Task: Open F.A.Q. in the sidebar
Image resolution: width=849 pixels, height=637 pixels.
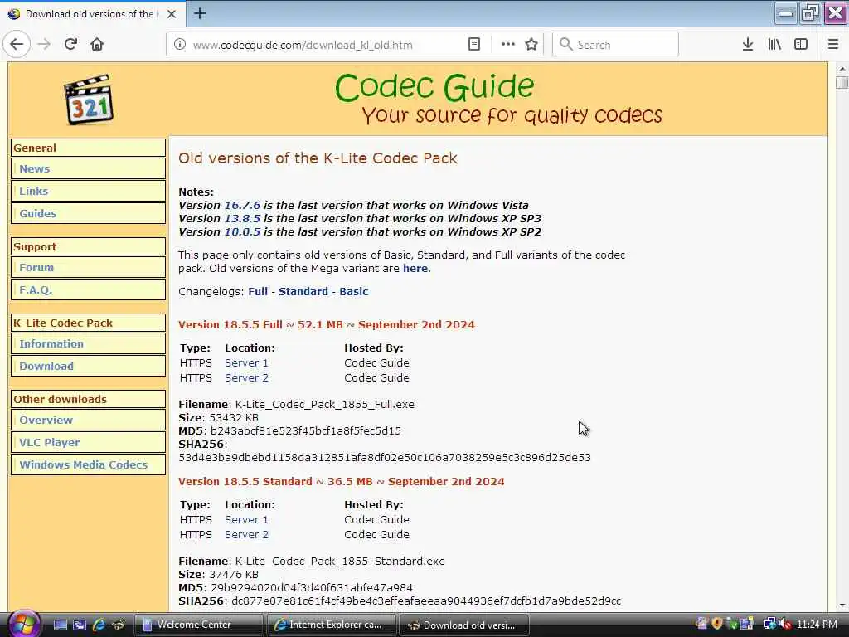Action: (x=88, y=289)
